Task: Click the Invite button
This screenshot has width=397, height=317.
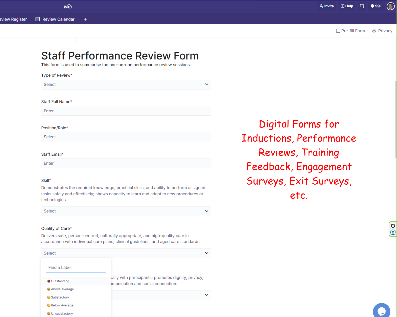Action: 327,6
